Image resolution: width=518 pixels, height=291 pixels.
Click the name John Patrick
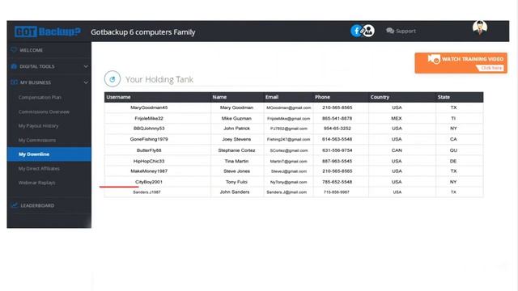[236, 129]
